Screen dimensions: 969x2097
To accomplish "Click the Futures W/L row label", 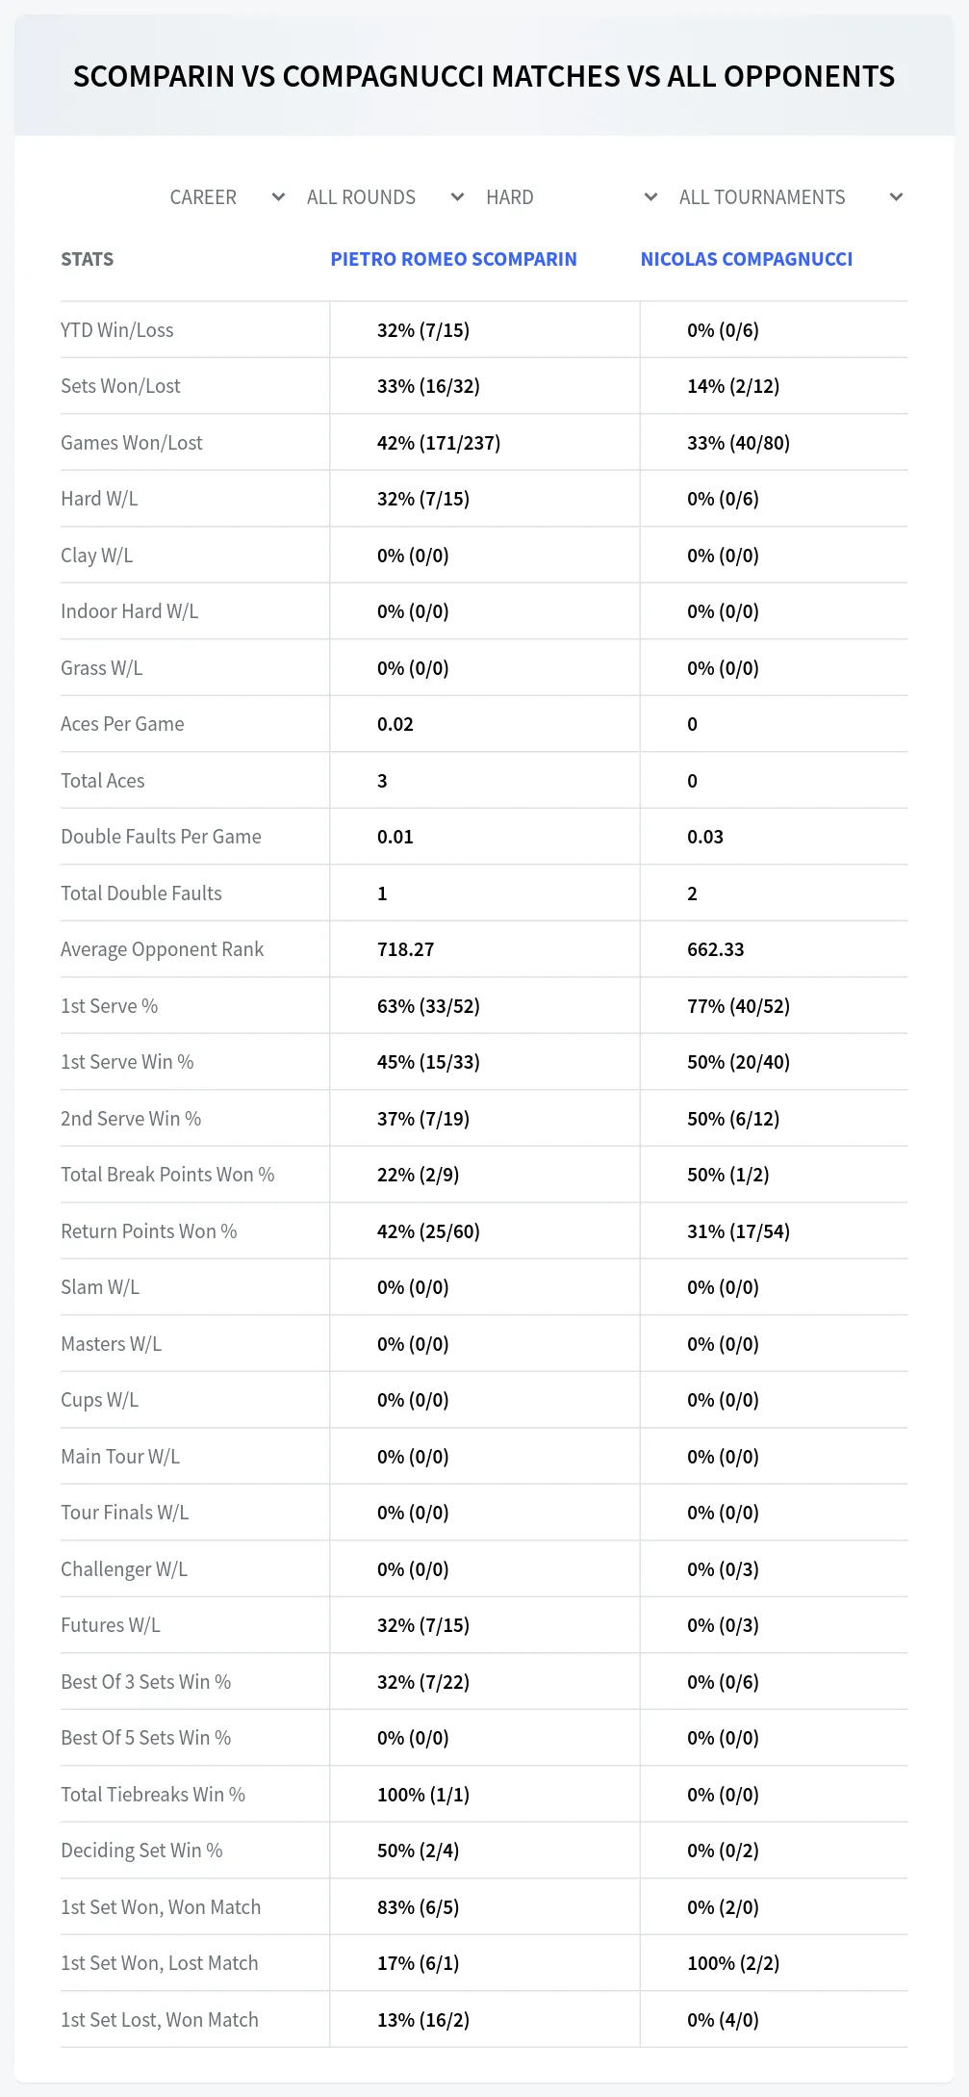I will (x=111, y=1625).
